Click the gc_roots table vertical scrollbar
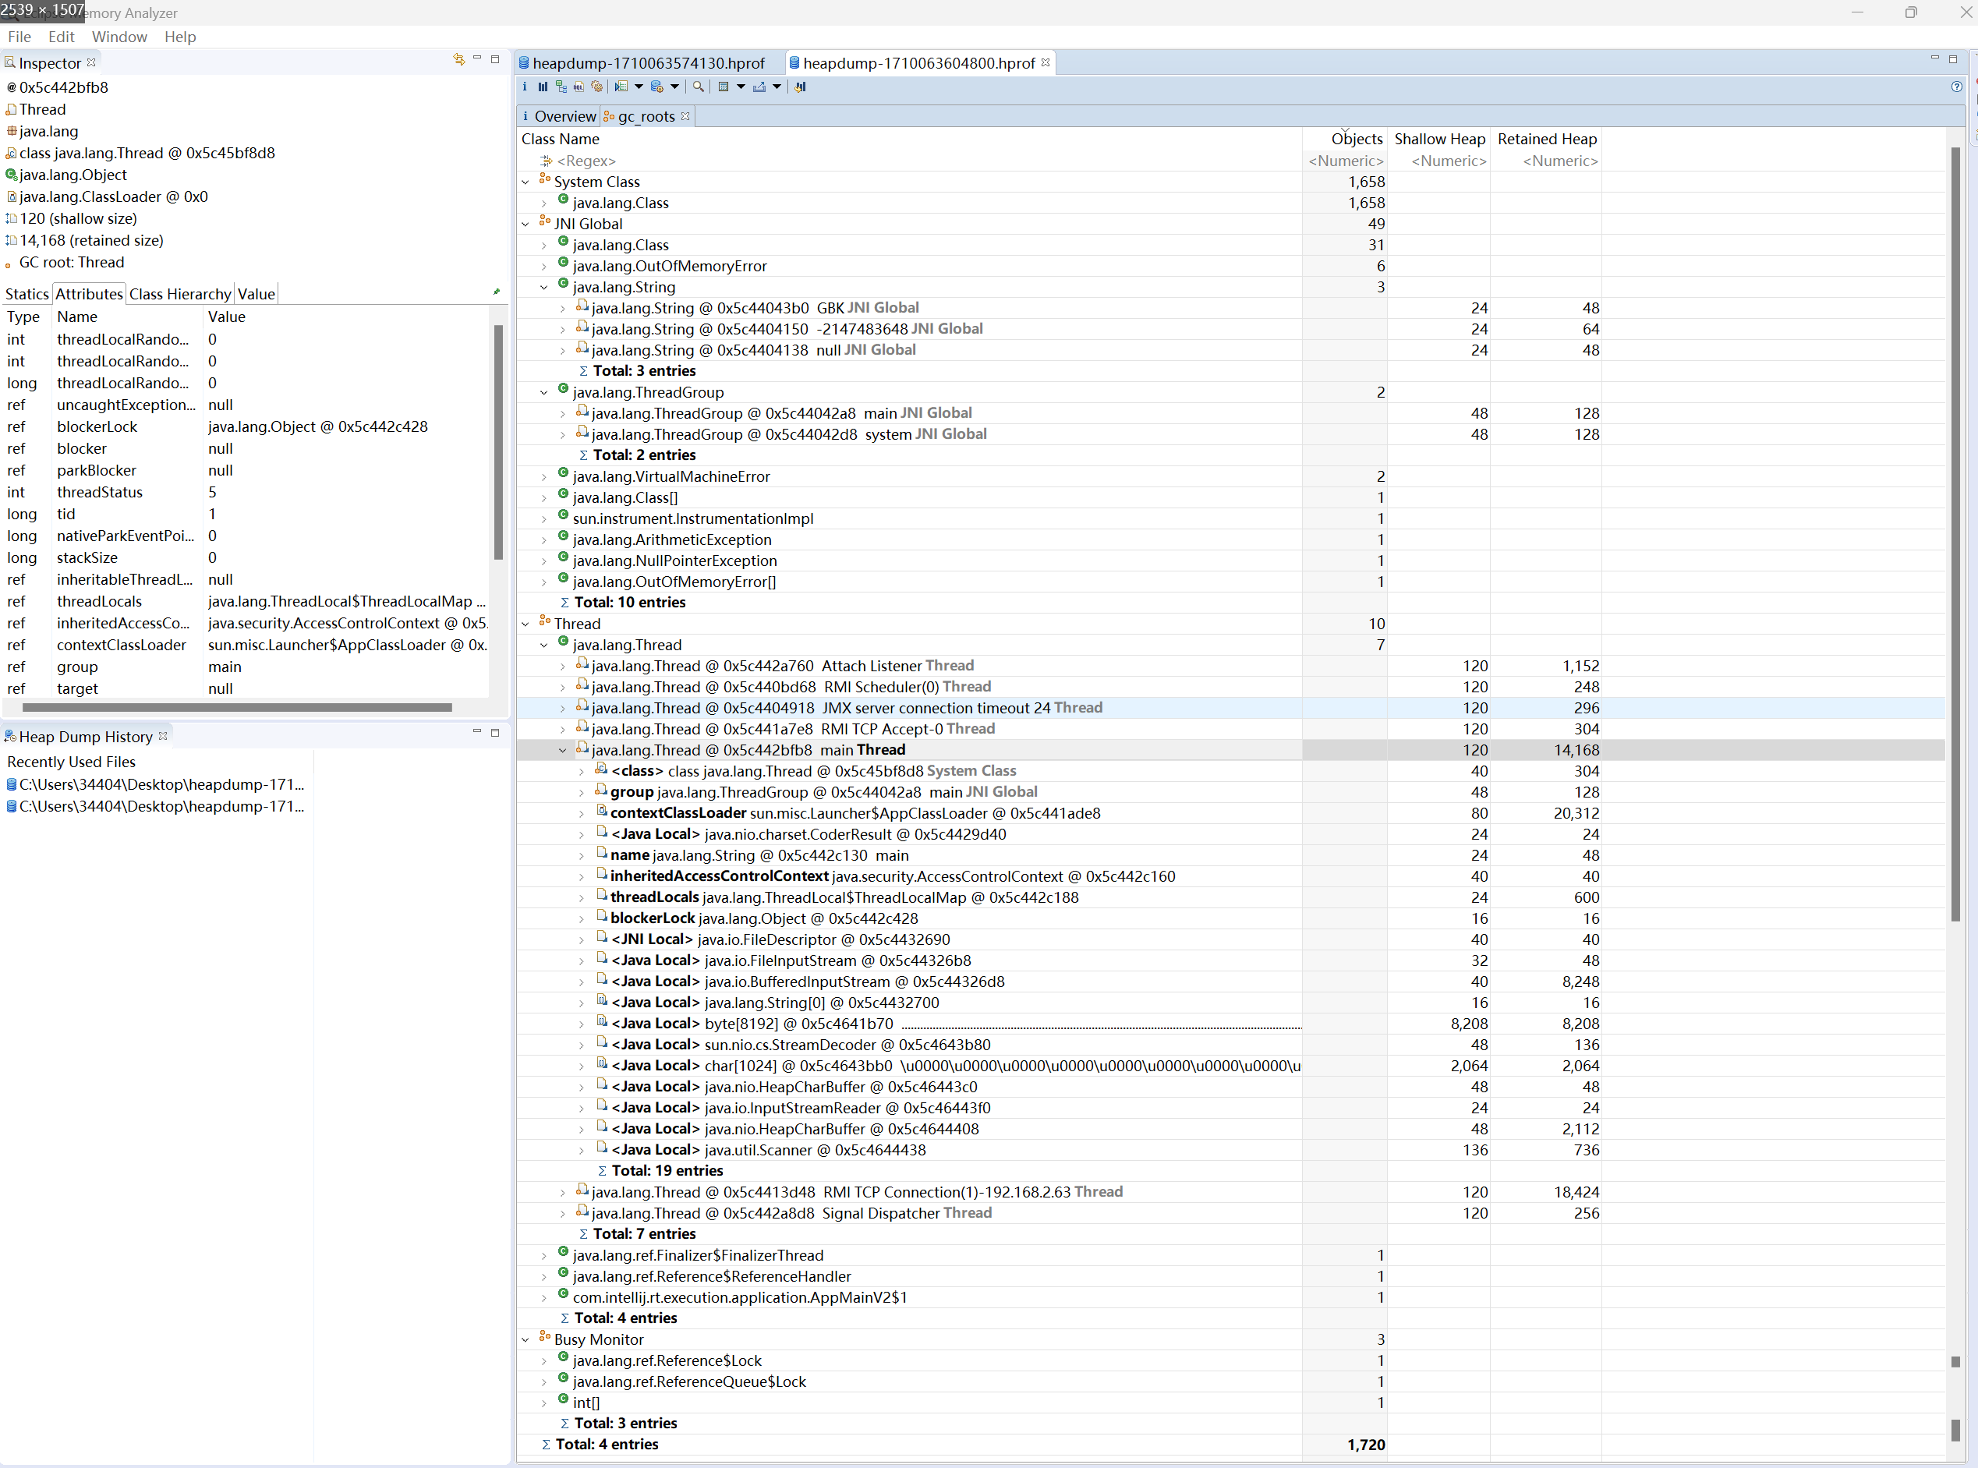This screenshot has width=1978, height=1468. coord(1955,533)
